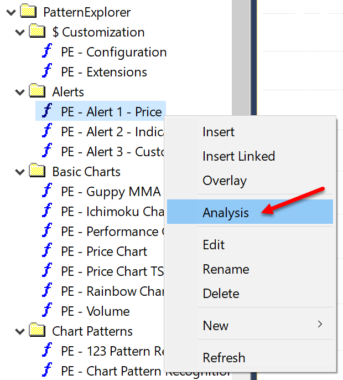Collapse the Basic Charts folder
343x380 pixels.
point(20,172)
